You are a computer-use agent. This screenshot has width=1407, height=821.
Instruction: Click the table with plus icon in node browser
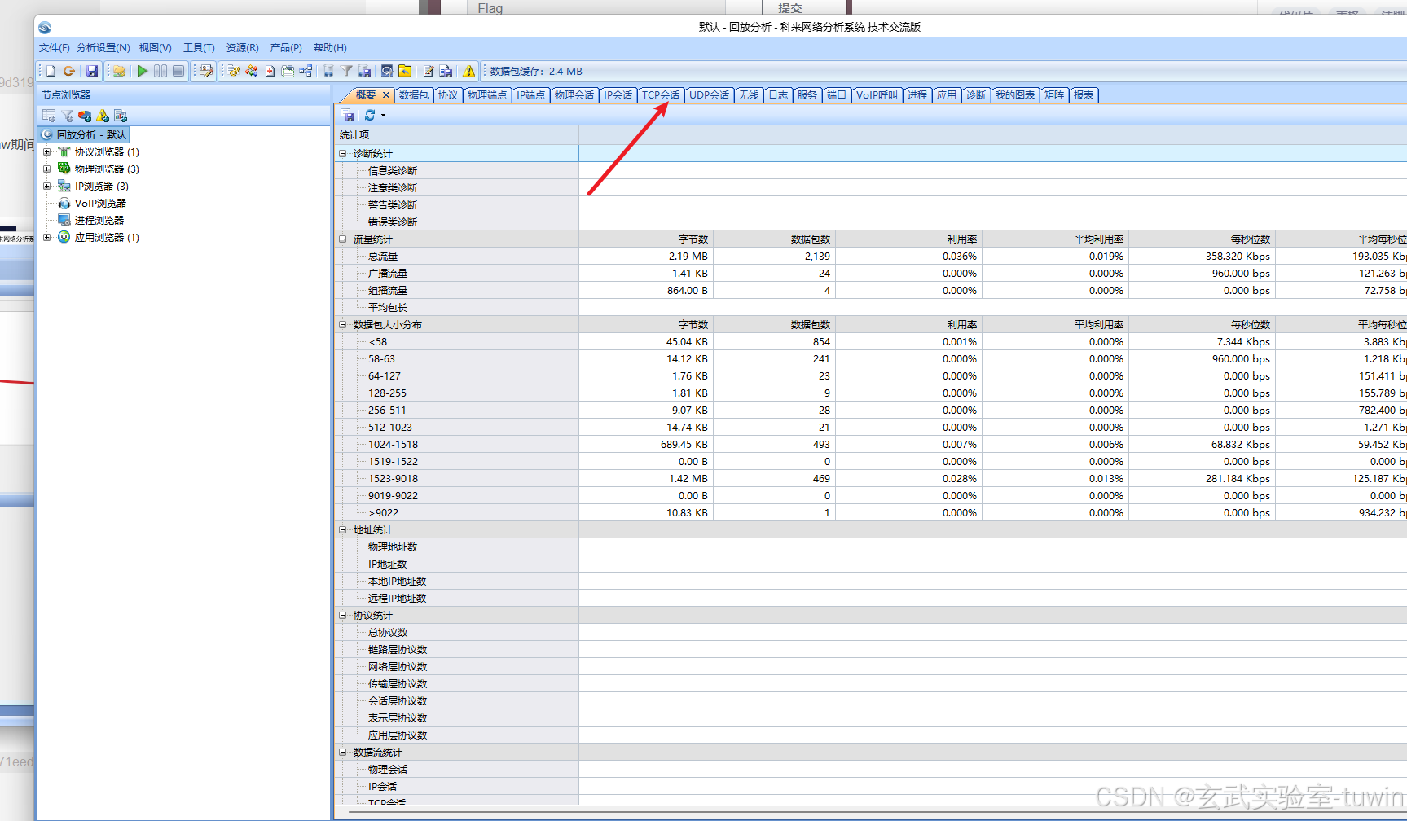point(49,116)
